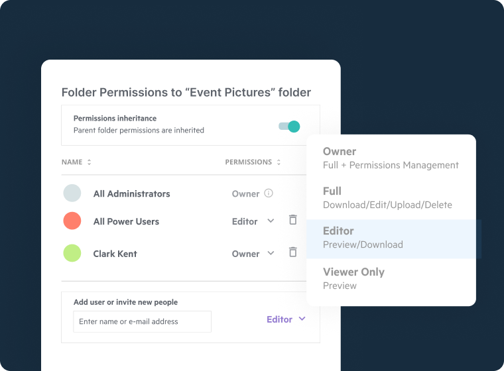Click All Power Users group name
The width and height of the screenshot is (504, 371).
click(x=126, y=222)
